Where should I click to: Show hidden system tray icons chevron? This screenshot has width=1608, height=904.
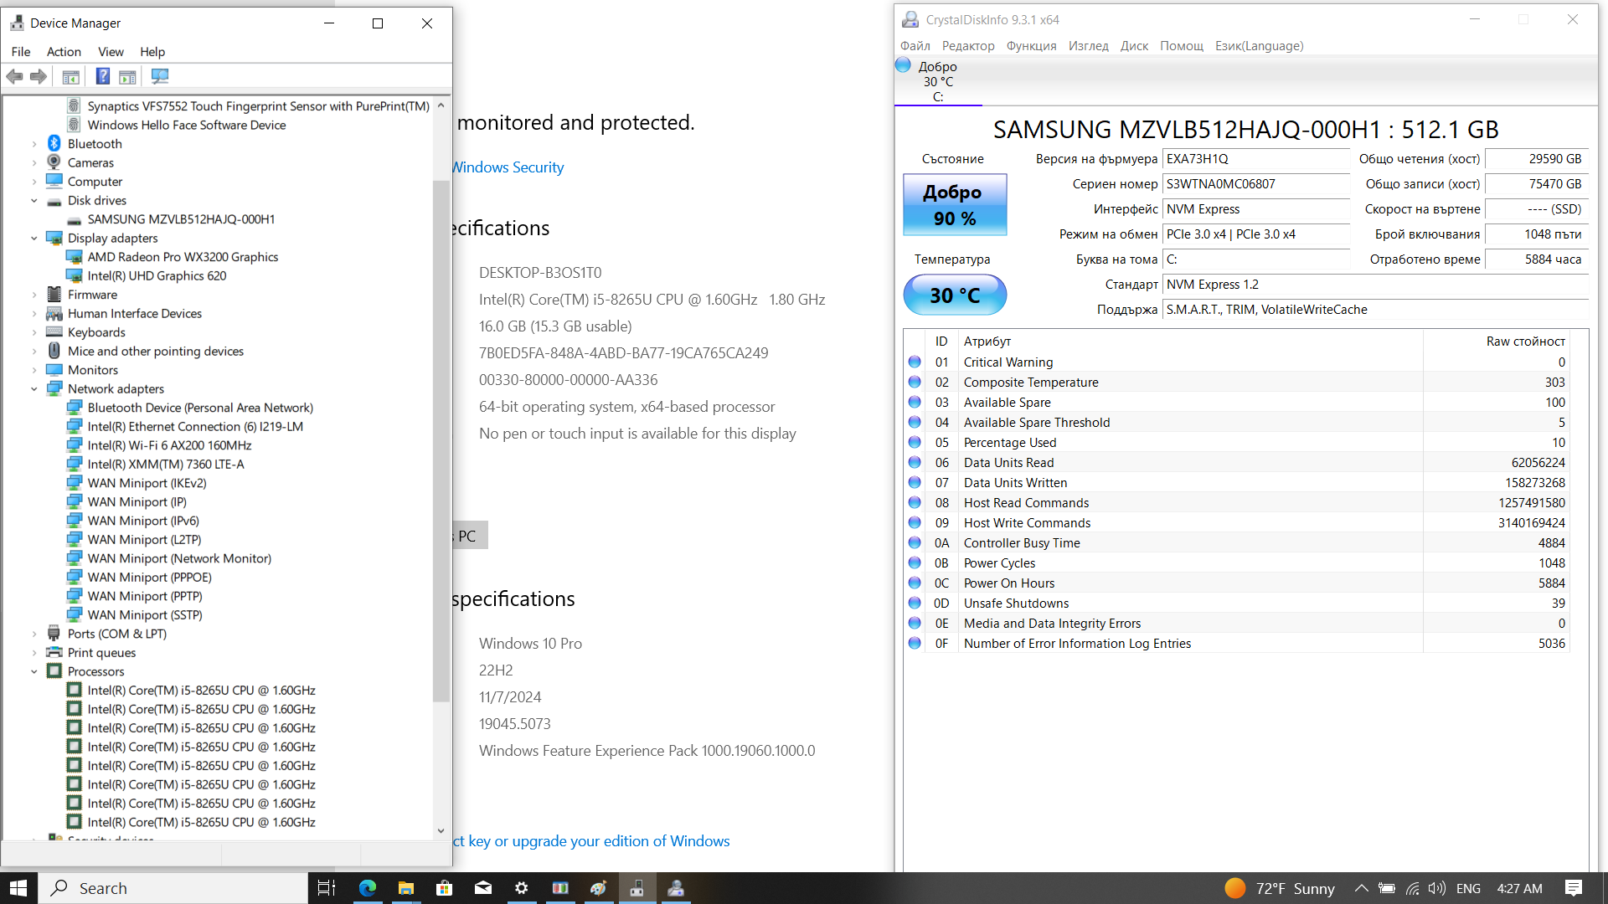coord(1361,888)
